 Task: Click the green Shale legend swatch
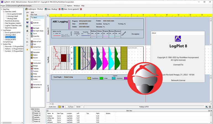[102, 78]
